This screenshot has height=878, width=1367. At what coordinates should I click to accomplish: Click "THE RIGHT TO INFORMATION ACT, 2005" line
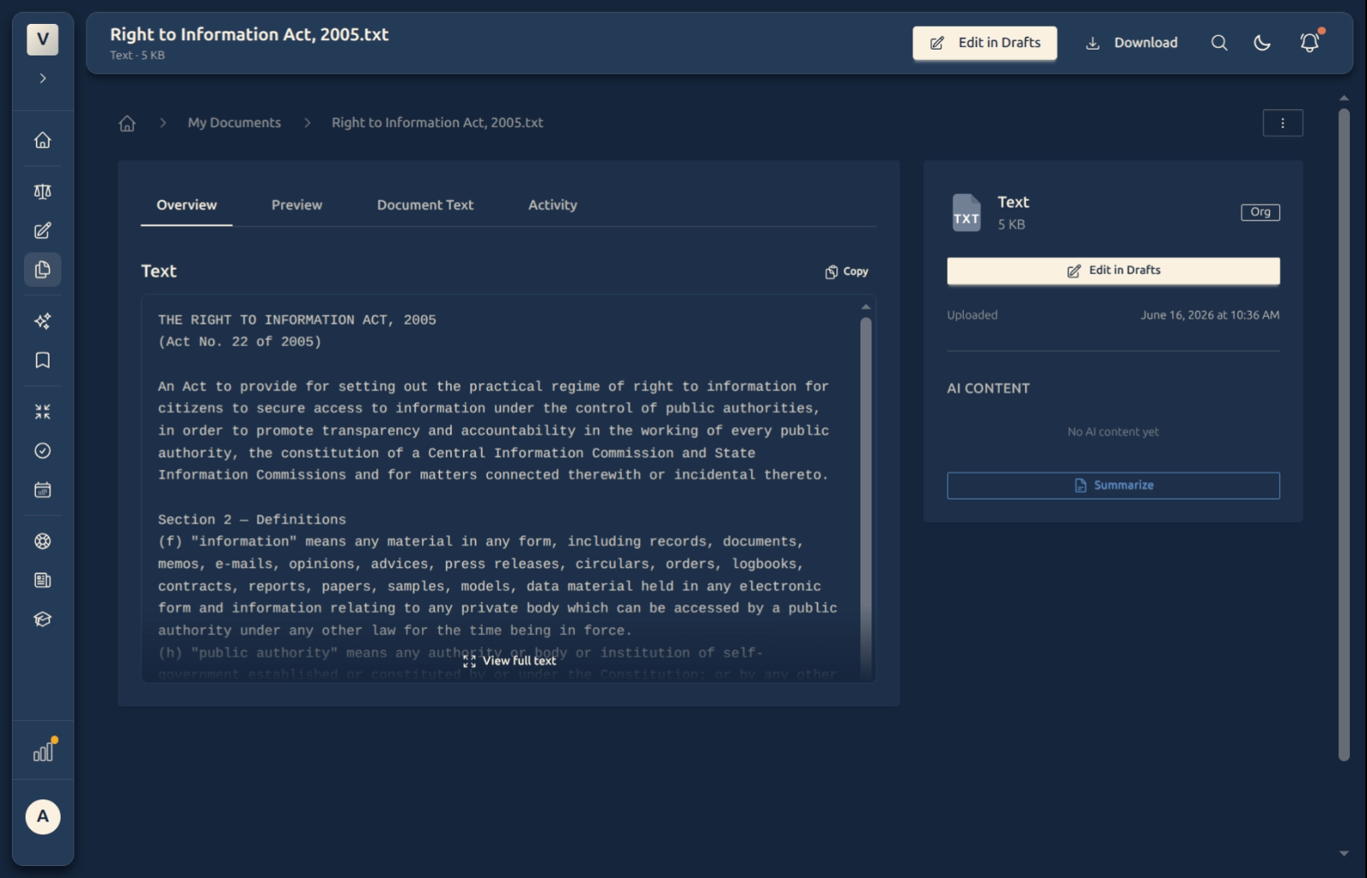[x=297, y=319]
